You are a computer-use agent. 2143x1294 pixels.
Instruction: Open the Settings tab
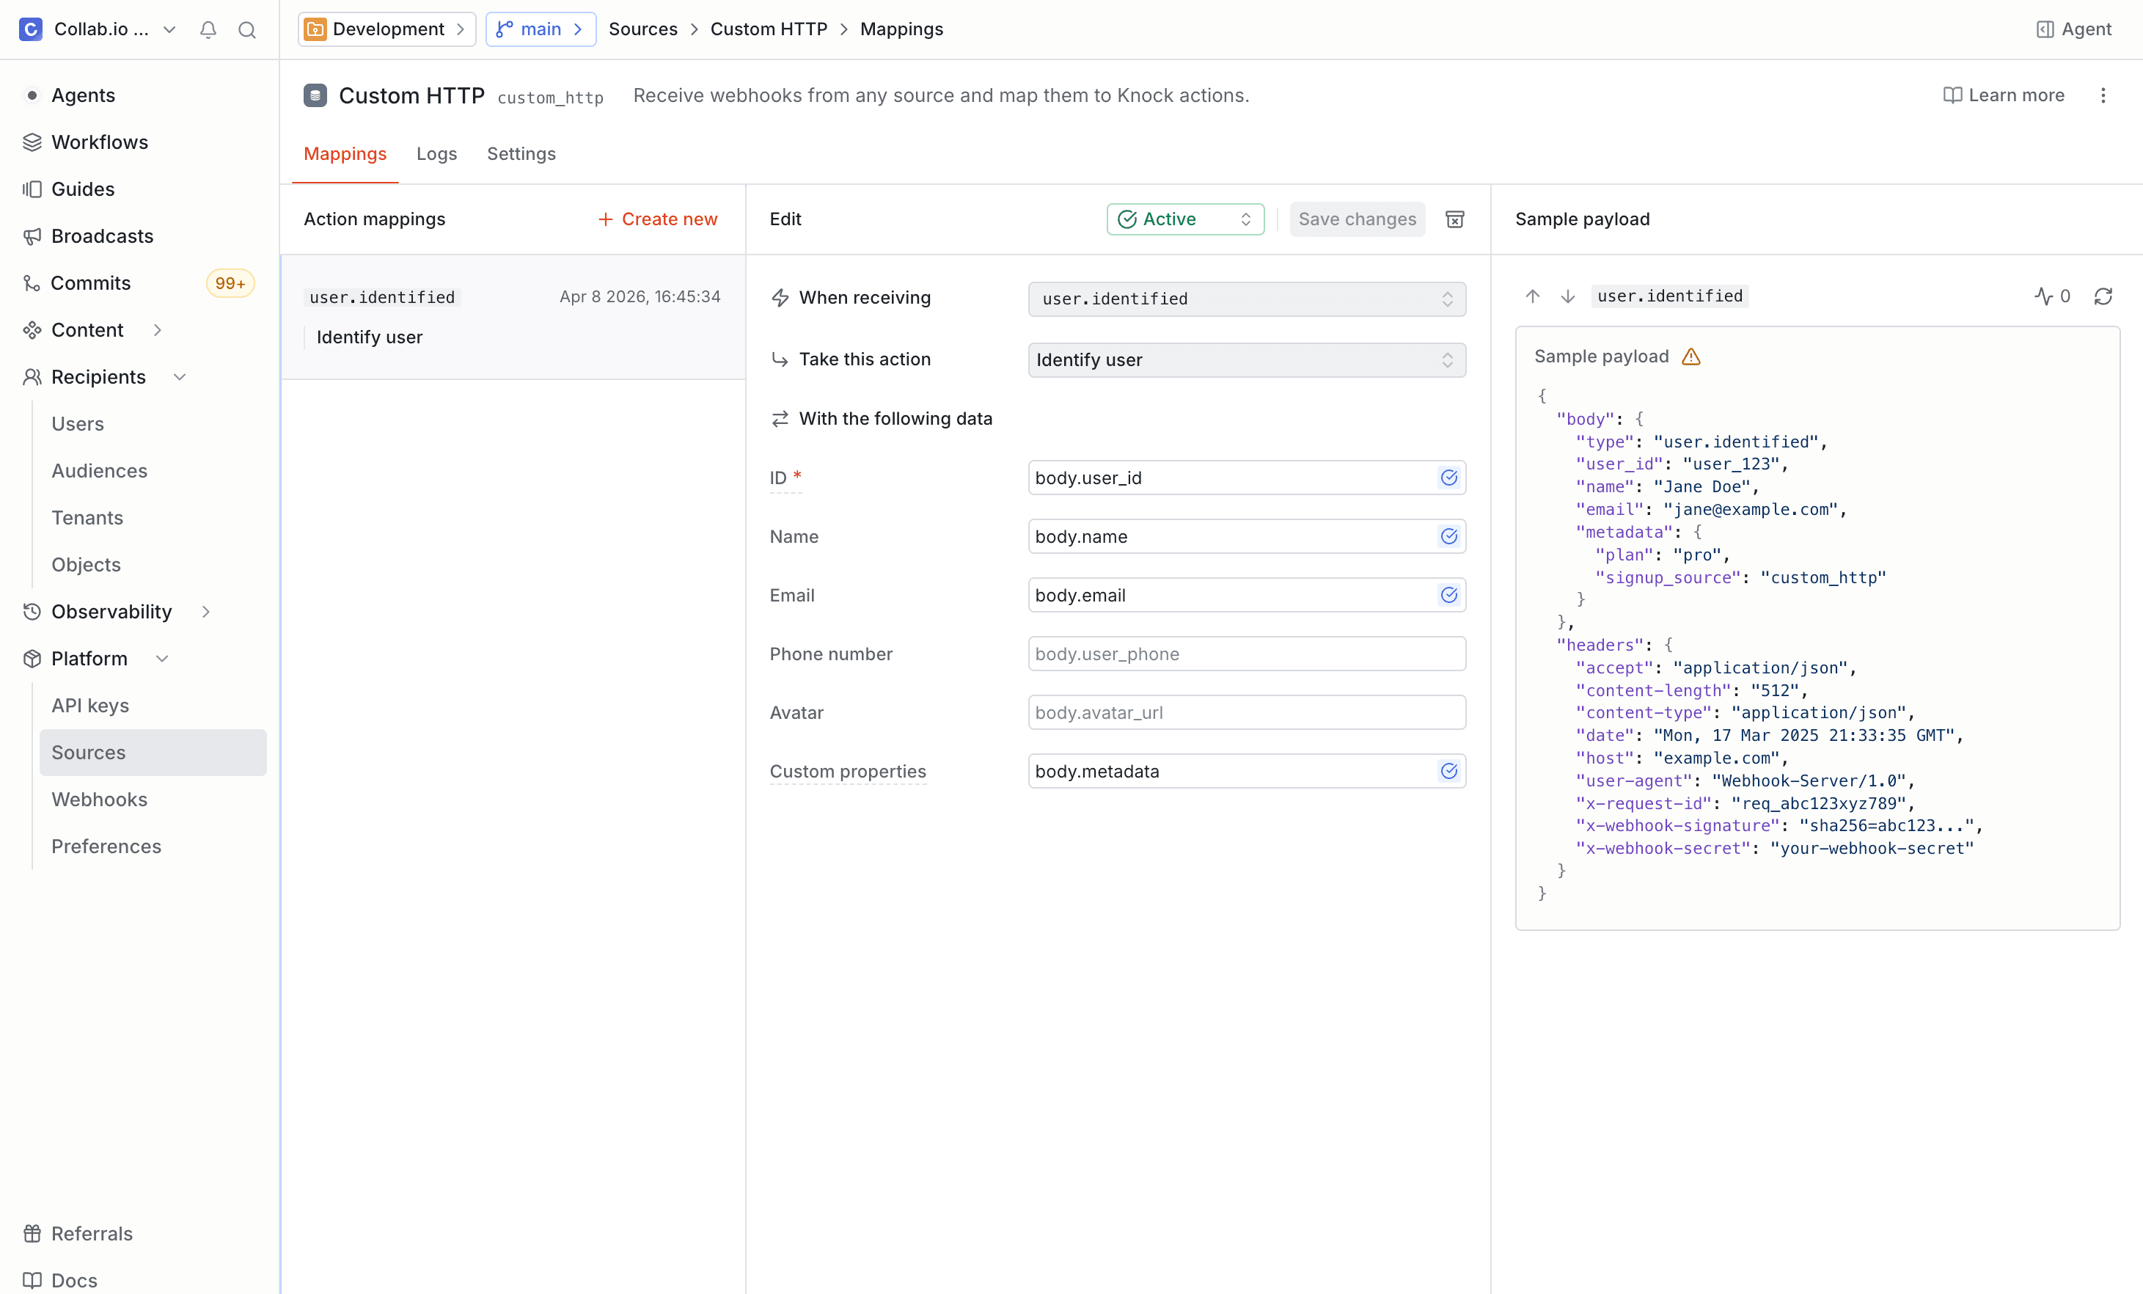(x=521, y=154)
